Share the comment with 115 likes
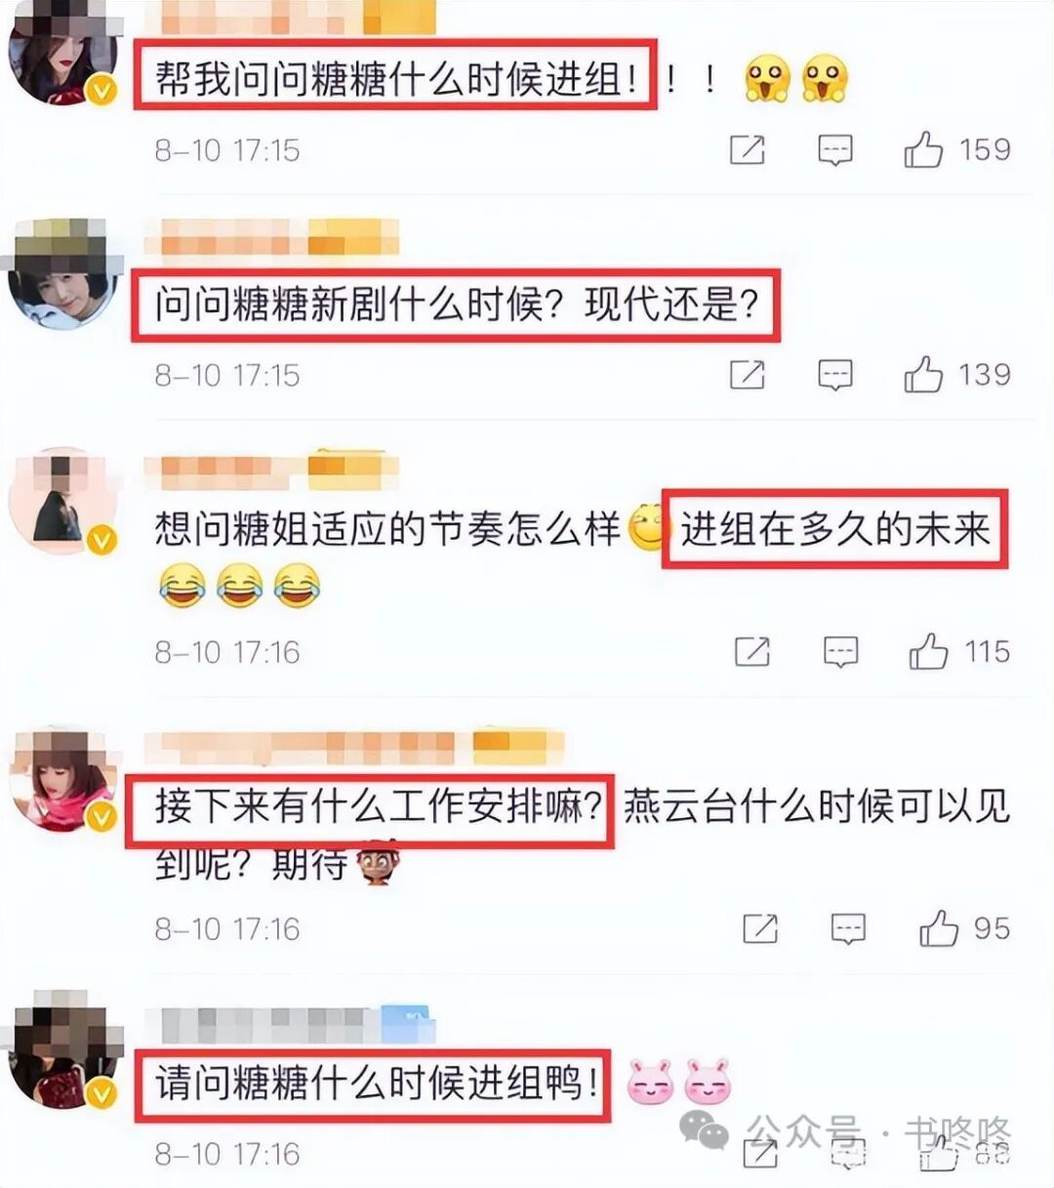The height and width of the screenshot is (1188, 1054). [752, 651]
